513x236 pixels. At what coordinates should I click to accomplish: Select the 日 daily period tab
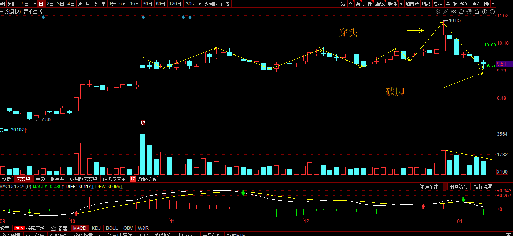[x=41, y=4]
